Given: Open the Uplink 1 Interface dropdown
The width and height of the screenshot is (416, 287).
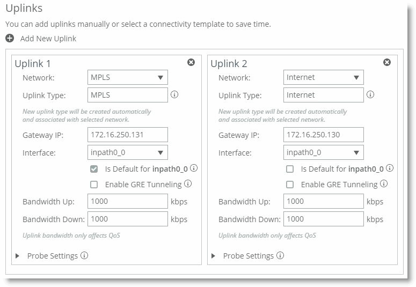Looking at the screenshot, I should tap(127, 152).
